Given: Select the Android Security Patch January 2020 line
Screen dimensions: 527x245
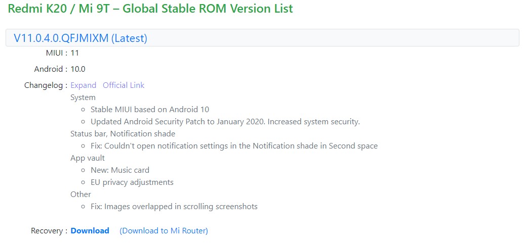Looking at the screenshot, I should pyautogui.click(x=225, y=122).
